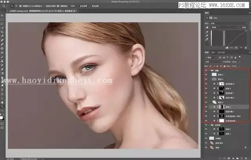Create new adjustment layer from panel bottom

coord(233,158)
